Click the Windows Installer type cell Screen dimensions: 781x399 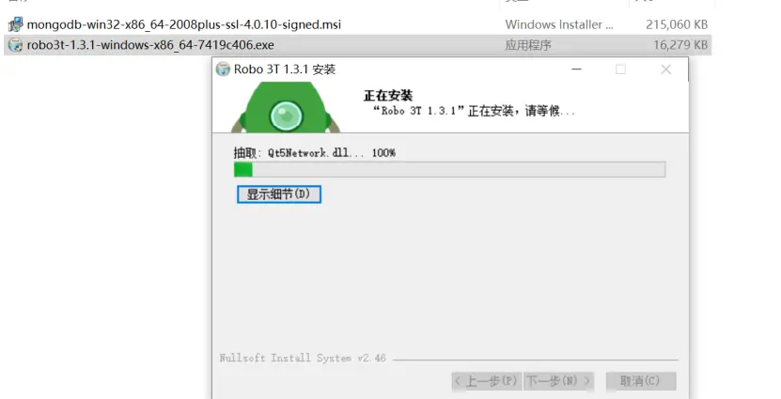tap(559, 24)
